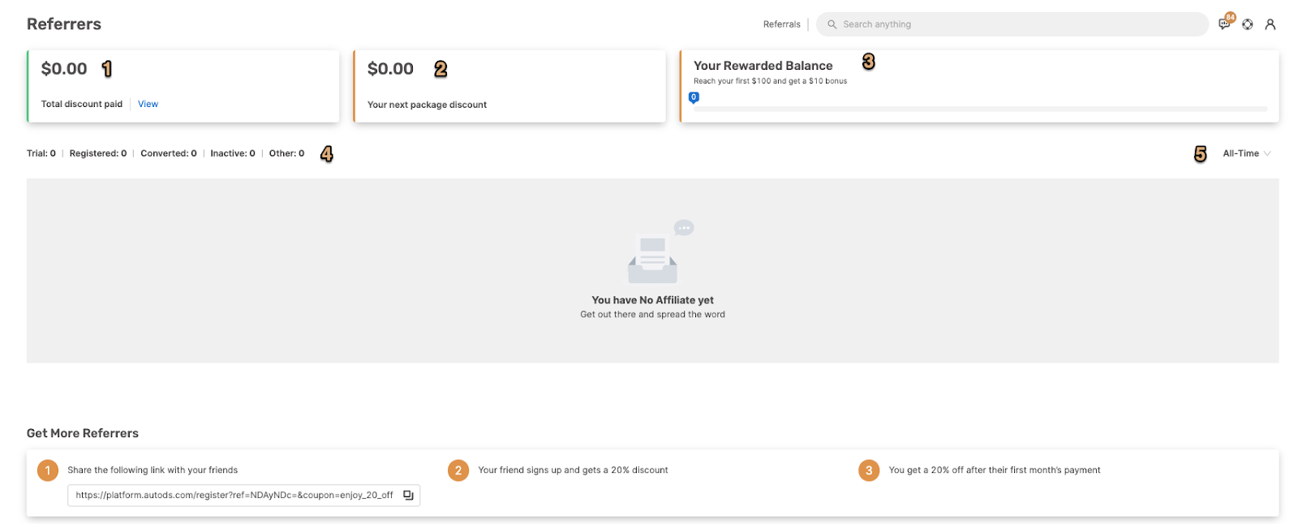Filter by Trial status

pyautogui.click(x=41, y=153)
